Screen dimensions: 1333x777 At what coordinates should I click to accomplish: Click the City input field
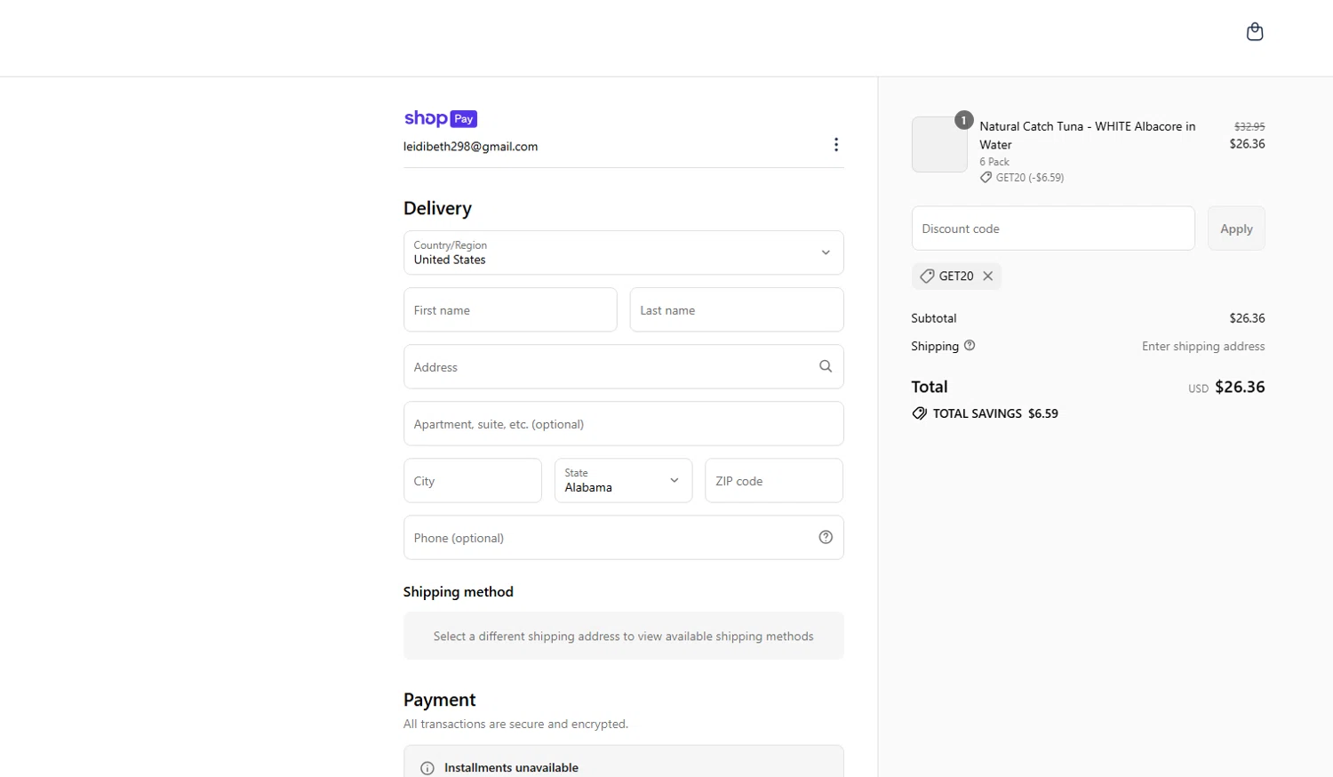pos(472,480)
